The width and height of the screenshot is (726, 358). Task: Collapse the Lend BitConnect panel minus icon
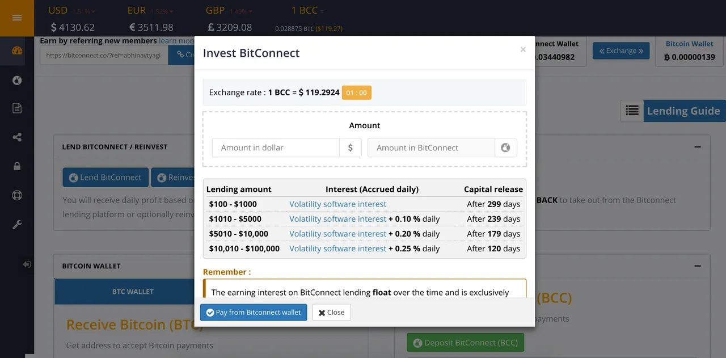click(698, 146)
